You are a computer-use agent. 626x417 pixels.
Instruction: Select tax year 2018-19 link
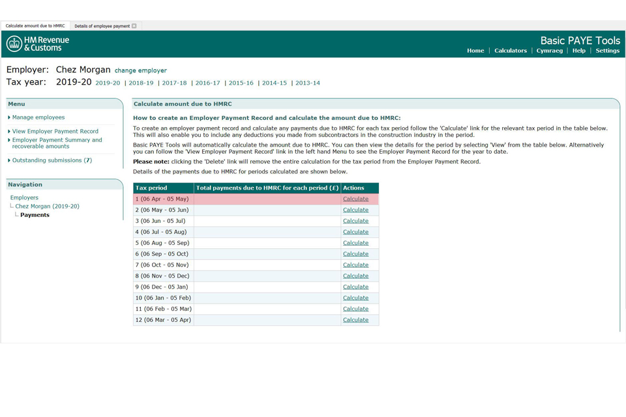[x=141, y=83]
